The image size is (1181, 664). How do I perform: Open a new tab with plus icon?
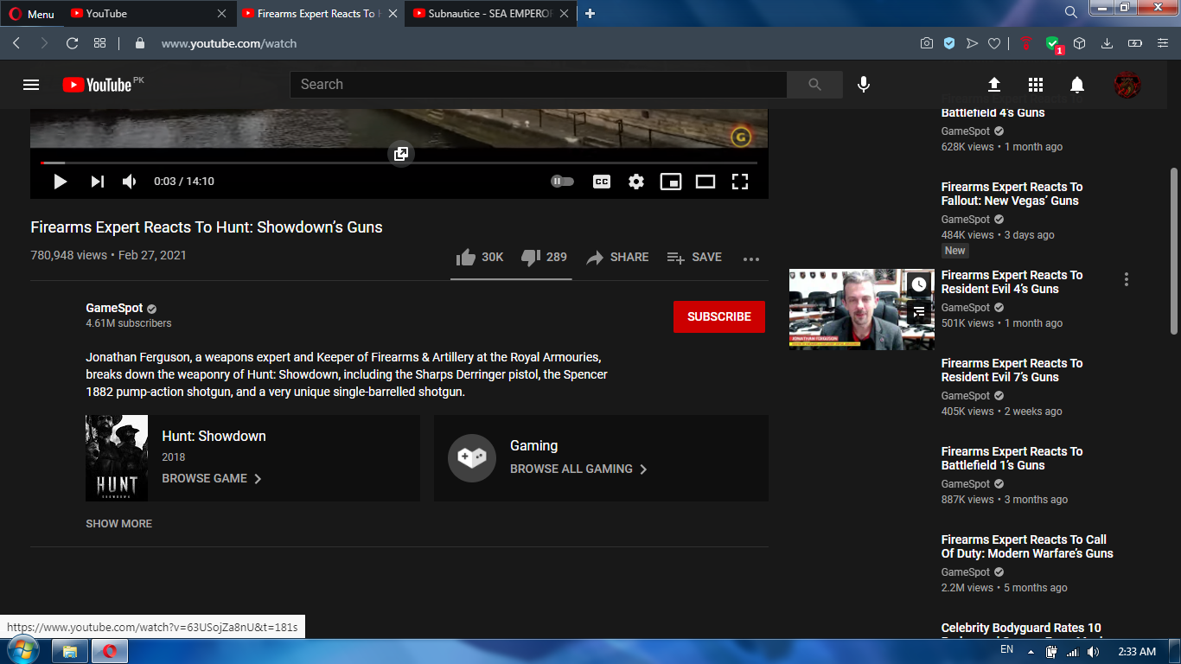pyautogui.click(x=590, y=14)
